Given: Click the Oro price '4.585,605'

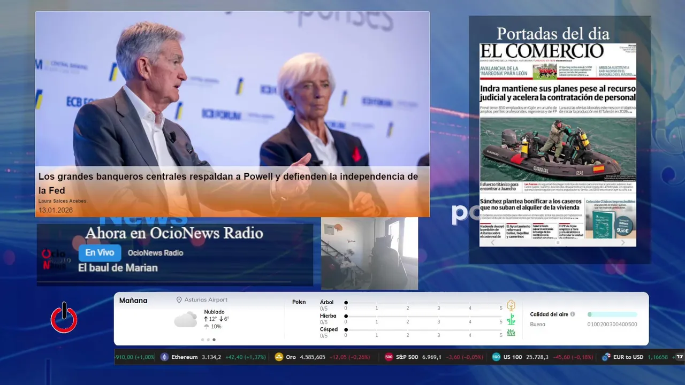Looking at the screenshot, I should coord(312,357).
